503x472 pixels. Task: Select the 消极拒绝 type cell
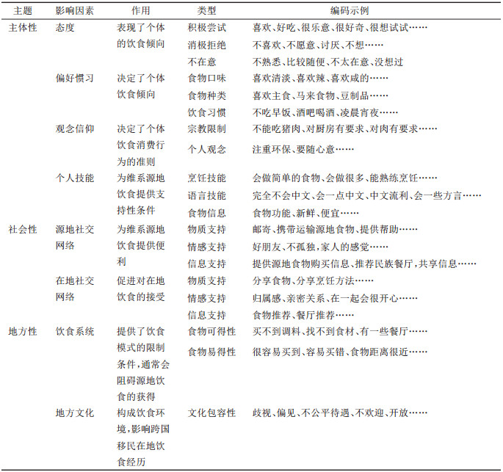206,45
